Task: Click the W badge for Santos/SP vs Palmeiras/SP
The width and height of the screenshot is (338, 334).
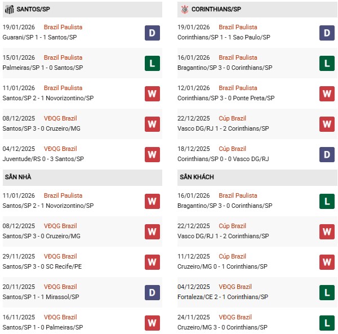Action: (152, 323)
